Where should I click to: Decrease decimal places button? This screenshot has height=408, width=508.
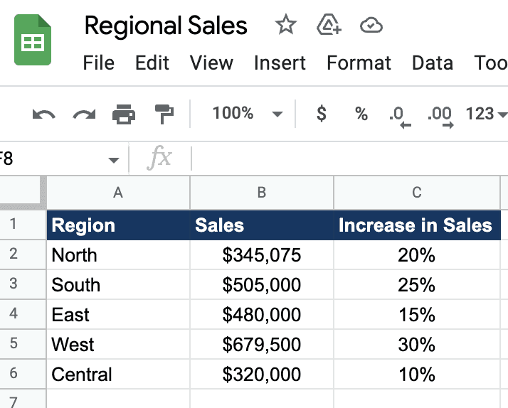point(399,117)
